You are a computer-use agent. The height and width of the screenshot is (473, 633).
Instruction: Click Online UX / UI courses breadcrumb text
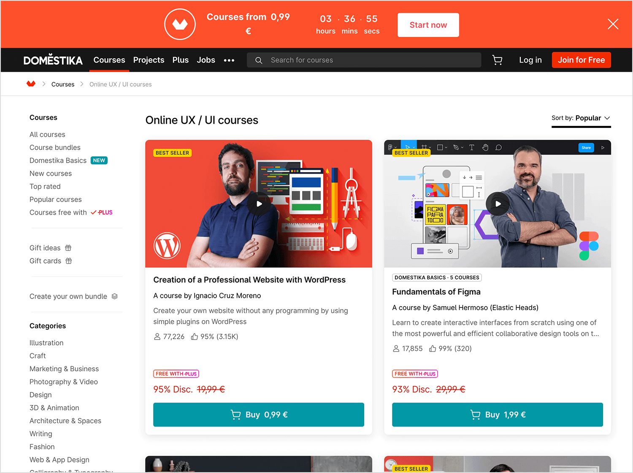(121, 84)
